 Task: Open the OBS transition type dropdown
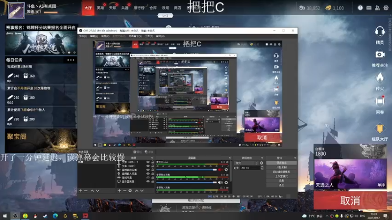246,163
